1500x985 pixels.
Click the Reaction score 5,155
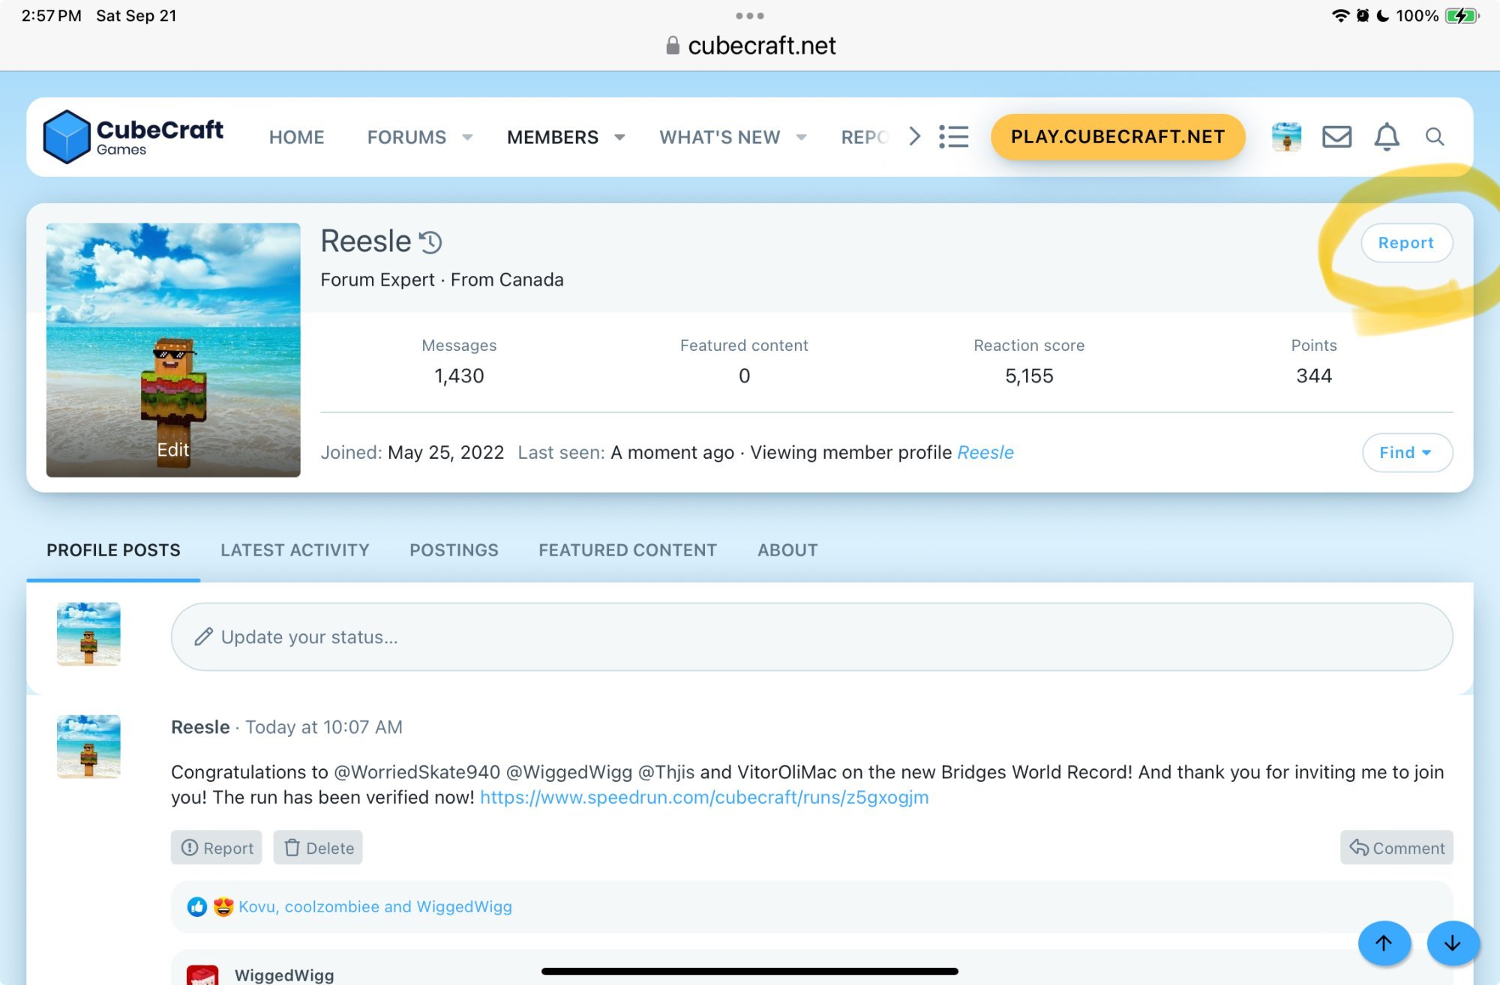(1029, 376)
